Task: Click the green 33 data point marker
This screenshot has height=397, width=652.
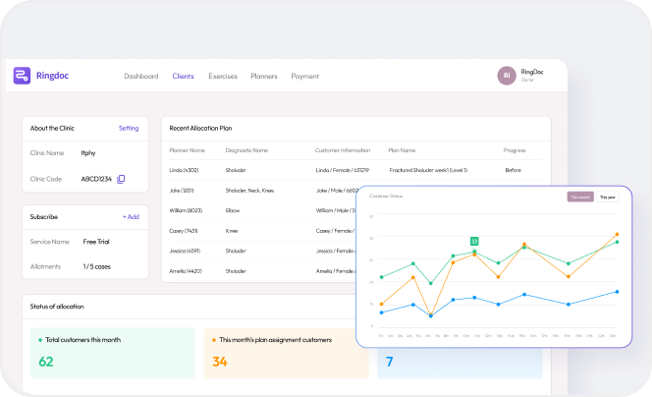Action: coord(474,241)
